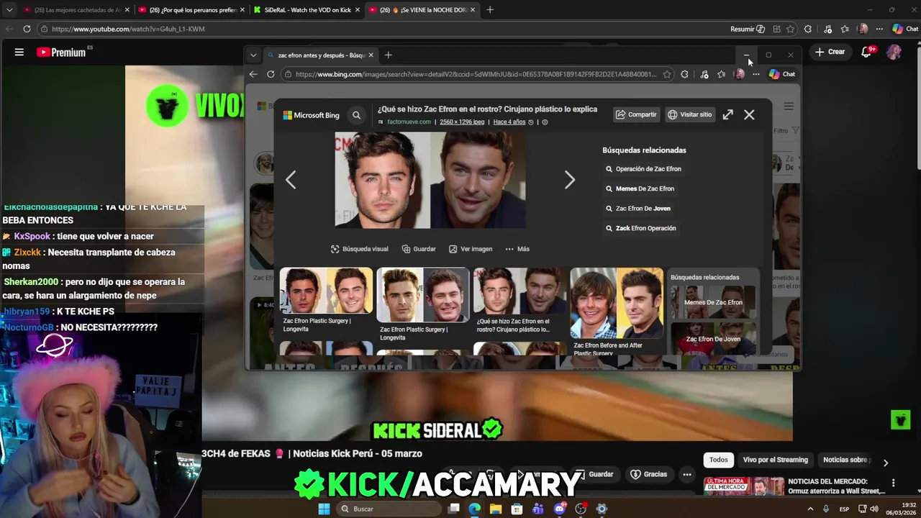The image size is (921, 518).
Task: Show the next image with the right arrow
Action: pyautogui.click(x=569, y=180)
